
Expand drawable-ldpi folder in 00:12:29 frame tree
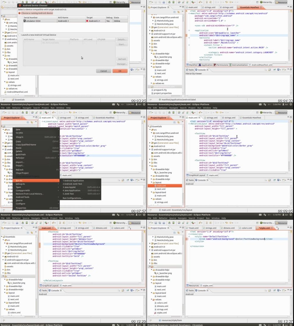click(5, 286)
